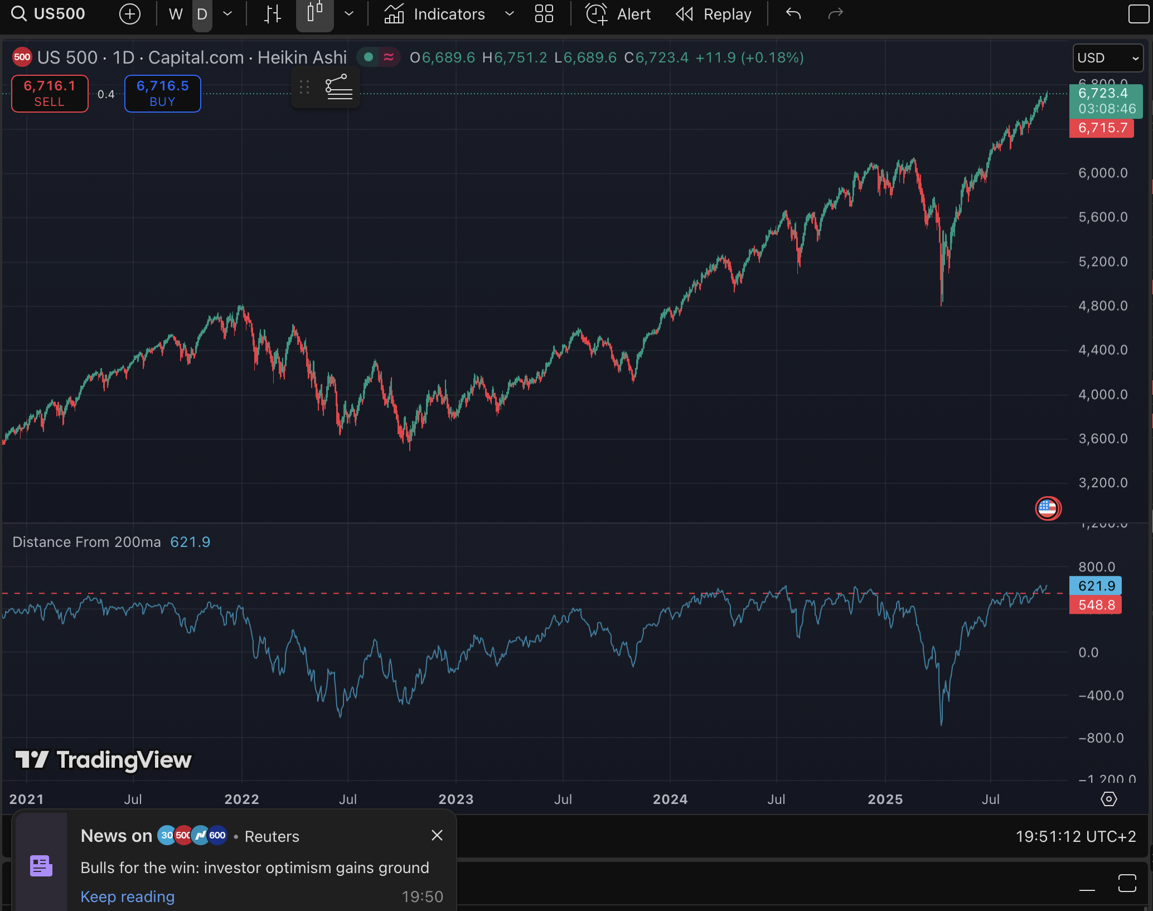Expand the chart type chevron
Screen dimensions: 1153x911
point(349,14)
